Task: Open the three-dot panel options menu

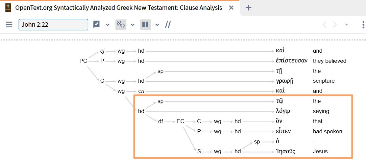Action: coord(363,25)
